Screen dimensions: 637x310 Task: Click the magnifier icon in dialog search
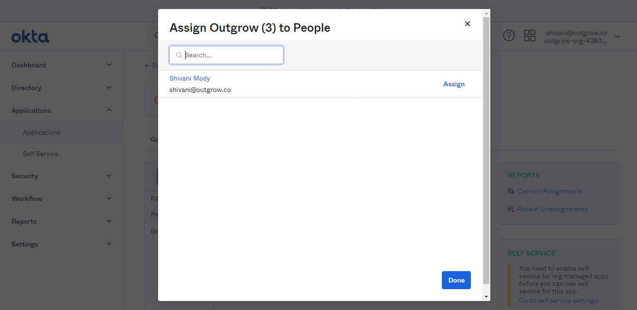tap(179, 55)
